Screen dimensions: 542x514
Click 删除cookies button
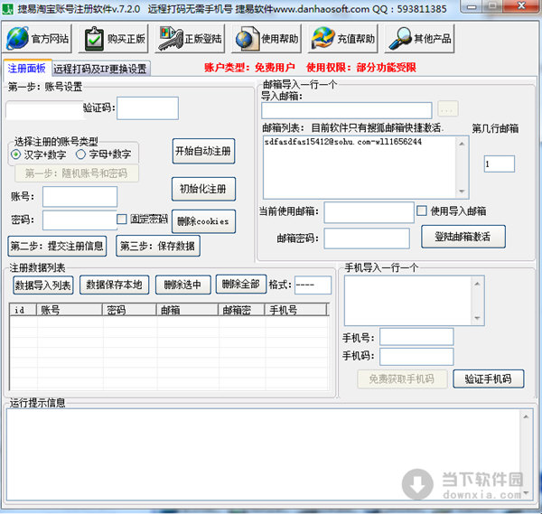[203, 221]
